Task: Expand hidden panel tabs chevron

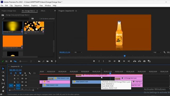Action: click(55, 11)
